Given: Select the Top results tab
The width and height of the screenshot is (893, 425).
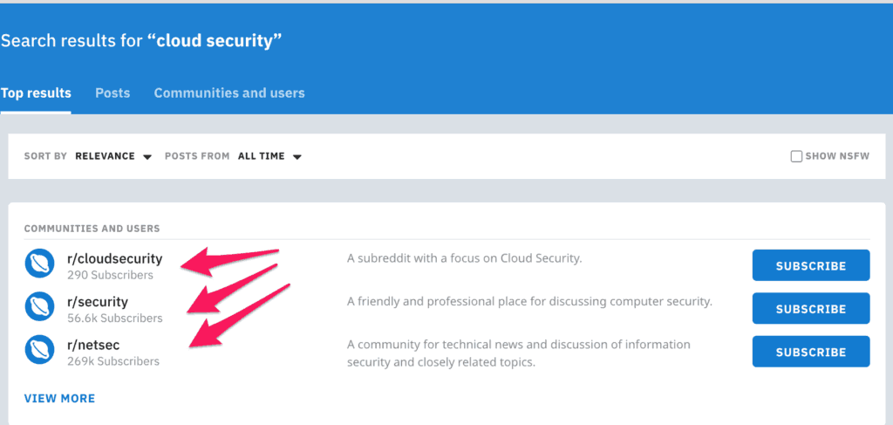Looking at the screenshot, I should point(36,93).
